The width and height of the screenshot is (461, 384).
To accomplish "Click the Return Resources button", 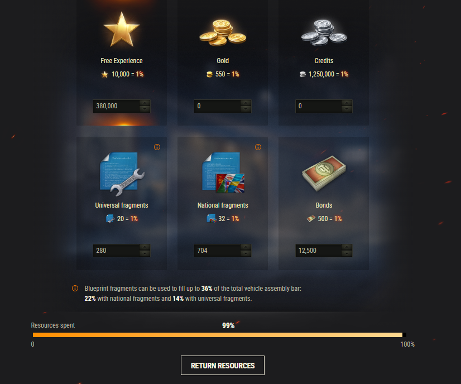I will click(x=223, y=366).
